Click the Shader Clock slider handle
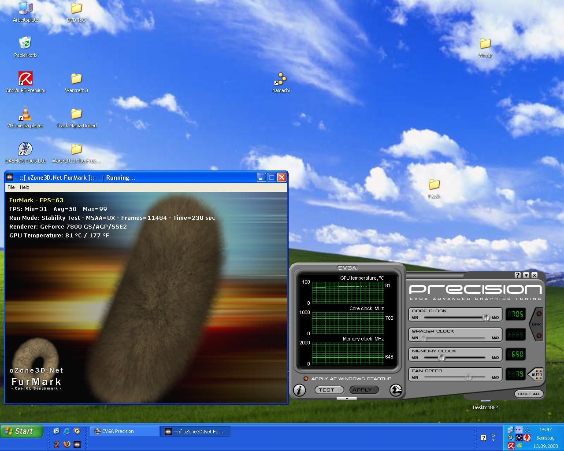This screenshot has width=564, height=451. (x=423, y=338)
